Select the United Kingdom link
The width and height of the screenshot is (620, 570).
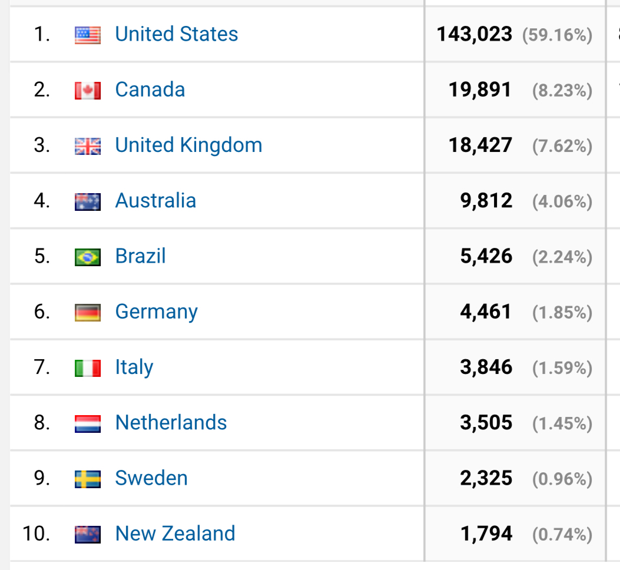188,145
